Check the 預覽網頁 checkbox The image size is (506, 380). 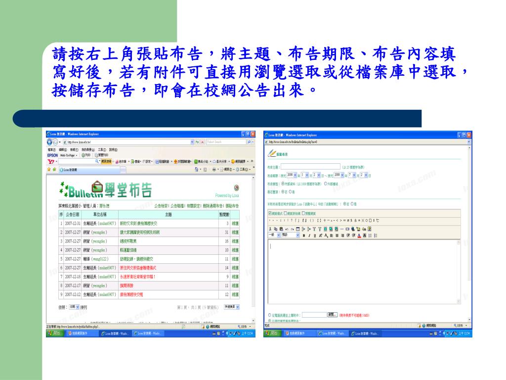[303, 213]
